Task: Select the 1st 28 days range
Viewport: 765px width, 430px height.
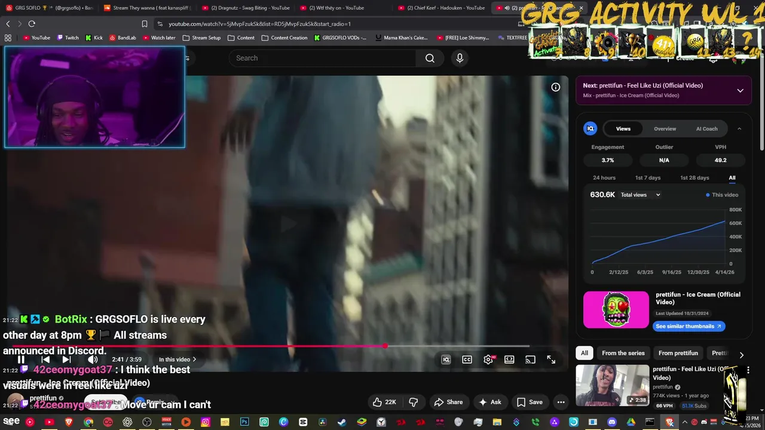Action: coord(694,178)
